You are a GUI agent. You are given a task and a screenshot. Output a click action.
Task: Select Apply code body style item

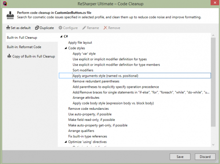[113, 103]
